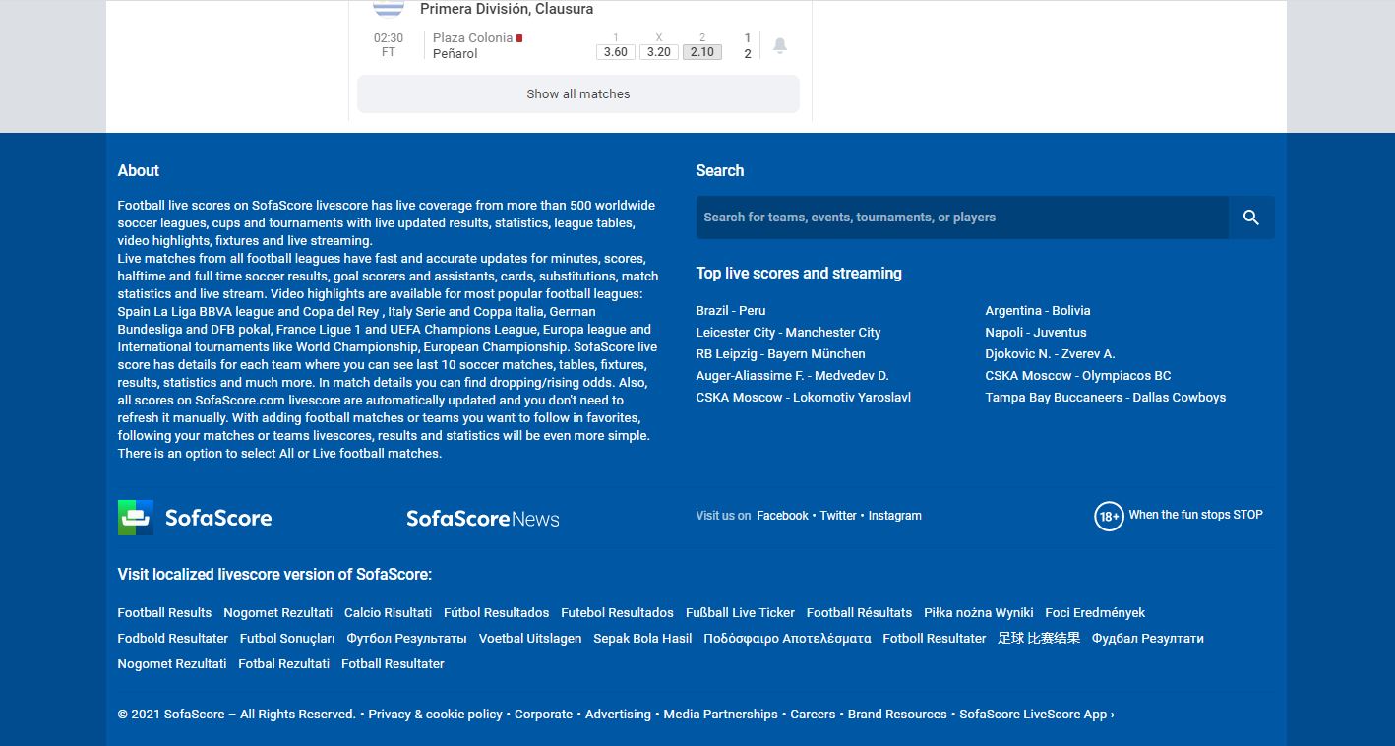The width and height of the screenshot is (1395, 746).
Task: Open the Careers footer link
Action: click(x=813, y=715)
